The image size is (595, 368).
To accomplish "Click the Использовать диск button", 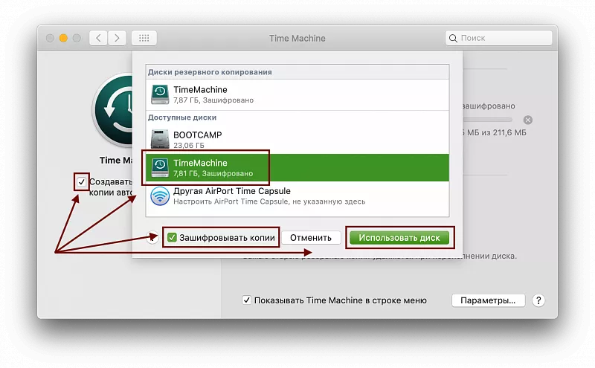I will [x=399, y=237].
